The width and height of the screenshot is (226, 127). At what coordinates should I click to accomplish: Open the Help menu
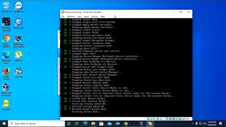coord(103,17)
